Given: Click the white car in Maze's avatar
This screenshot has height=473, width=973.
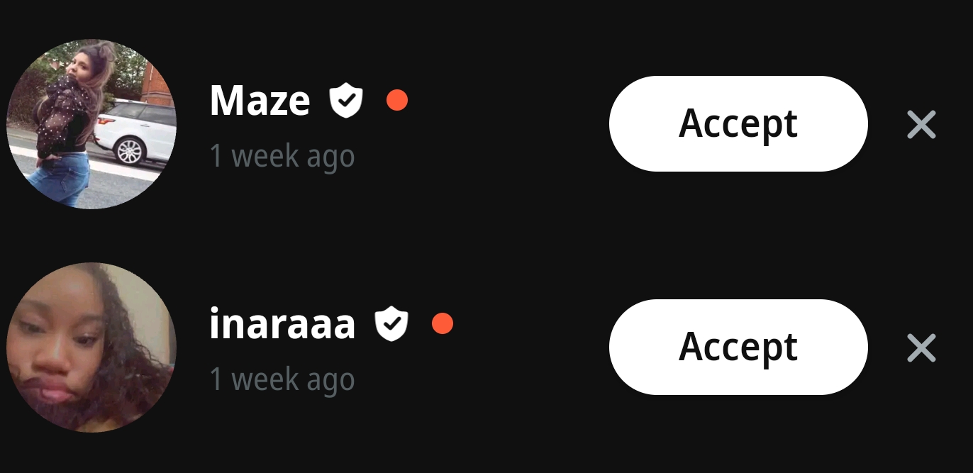Looking at the screenshot, I should pos(135,132).
